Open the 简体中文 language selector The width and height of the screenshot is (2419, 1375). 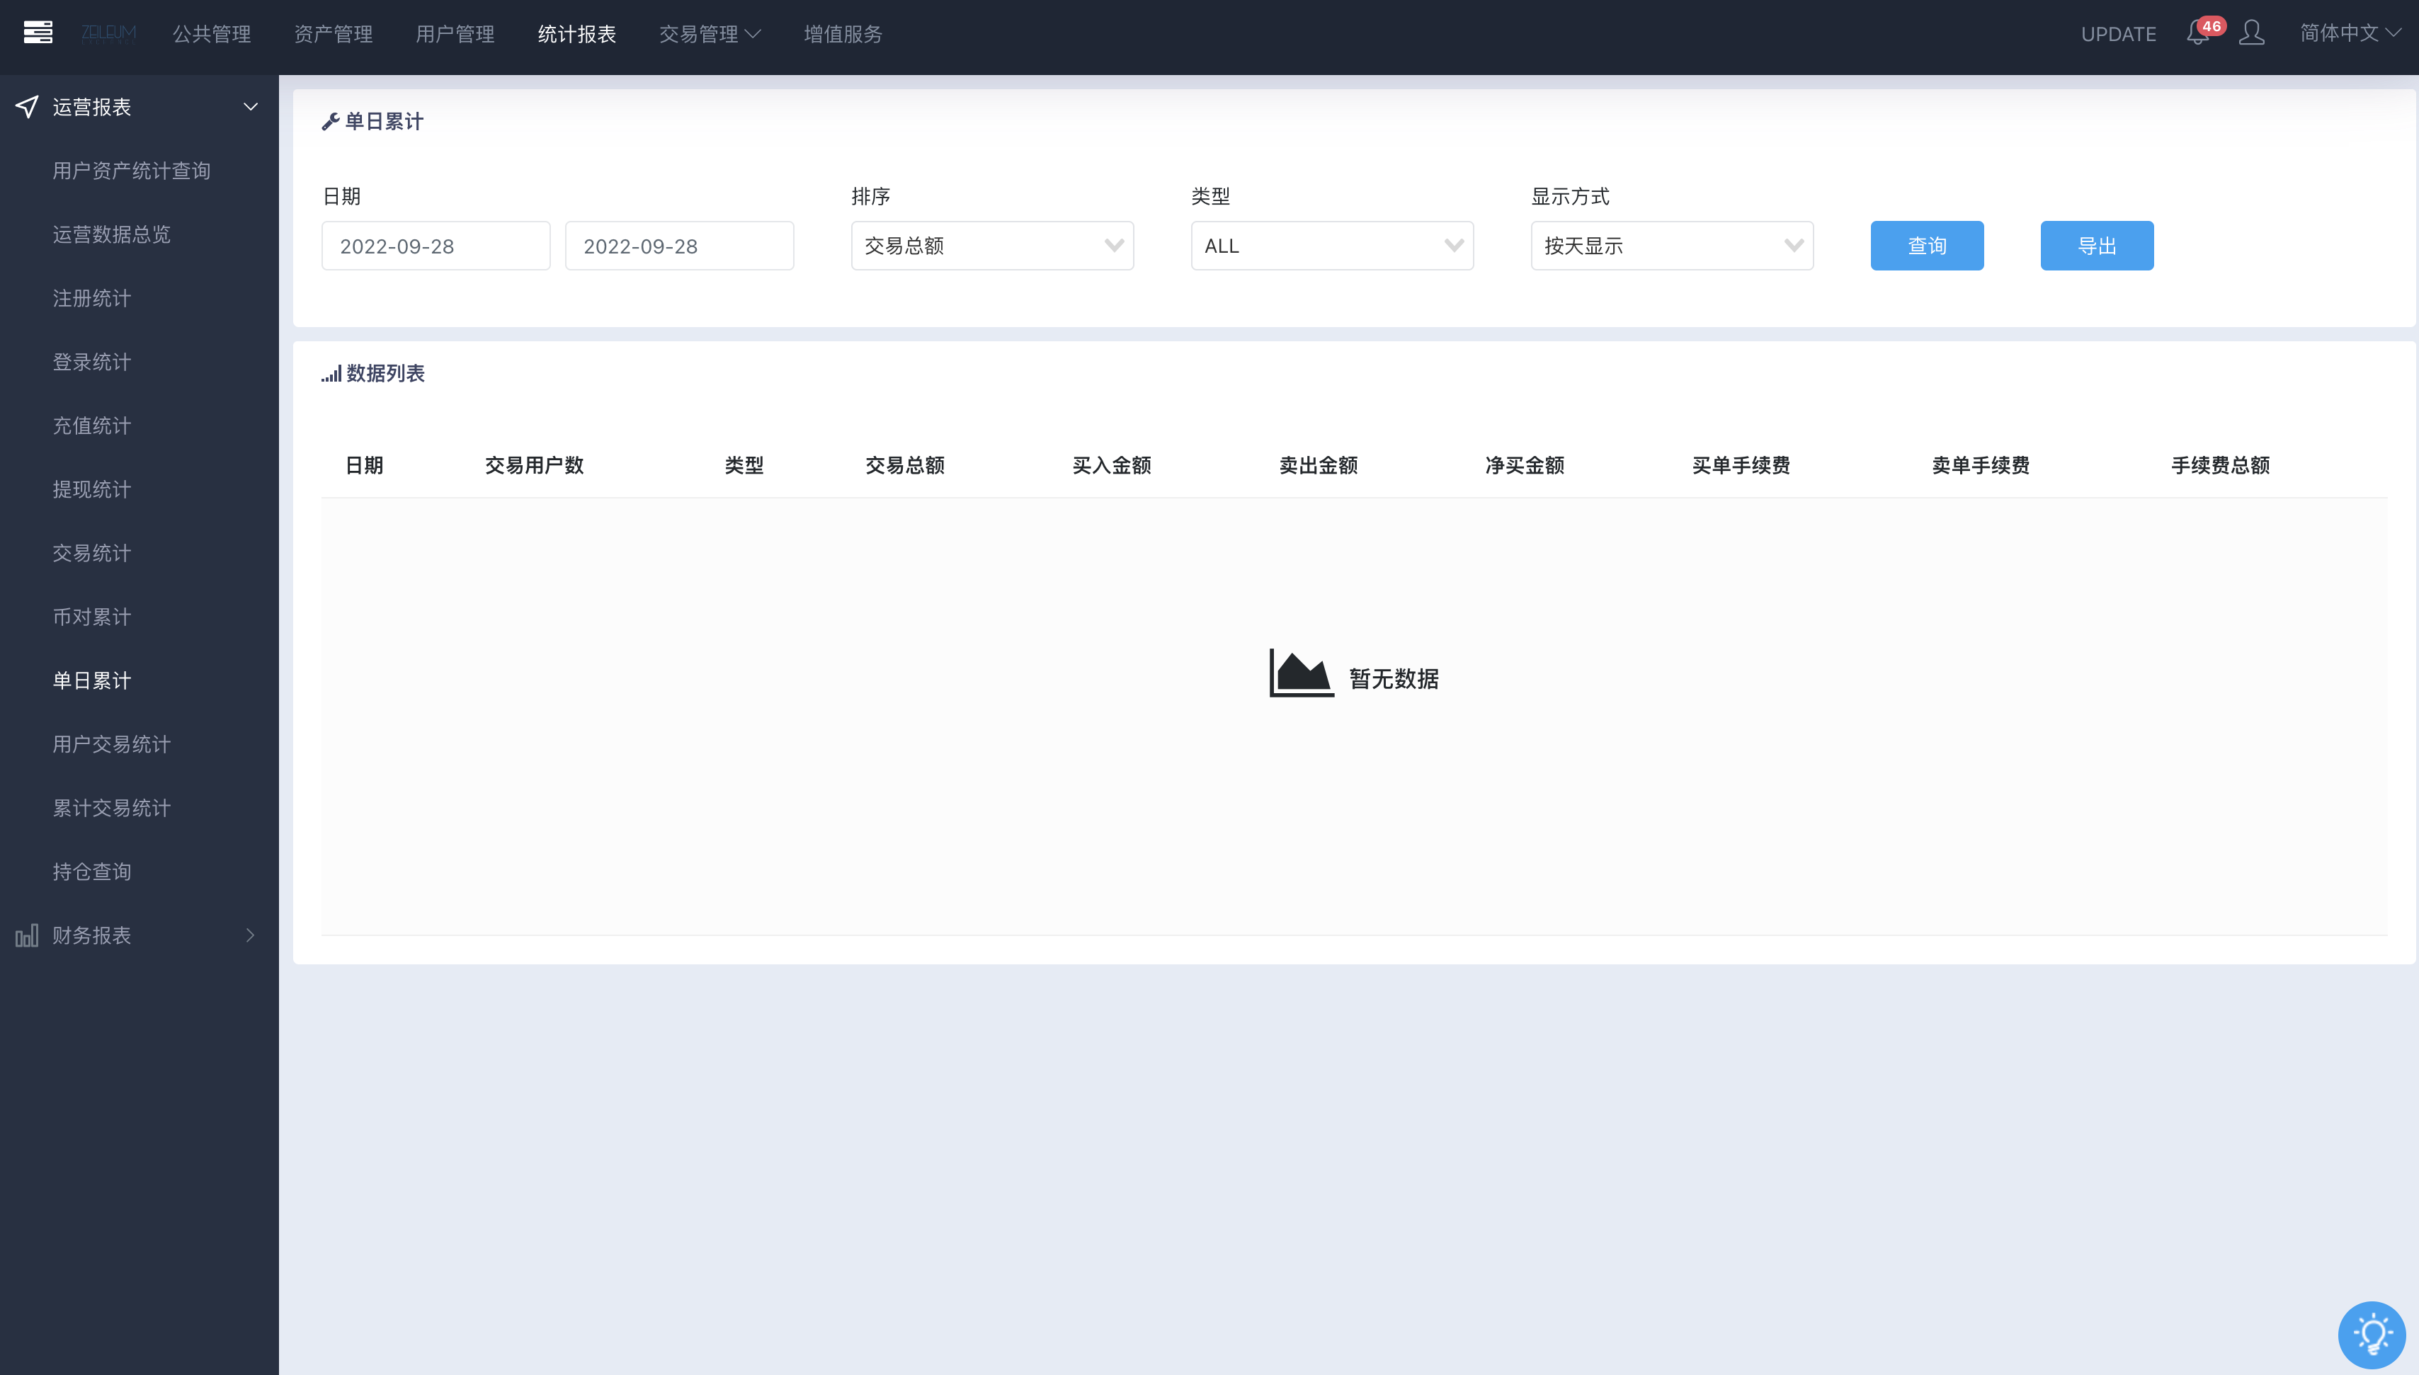(x=2350, y=33)
